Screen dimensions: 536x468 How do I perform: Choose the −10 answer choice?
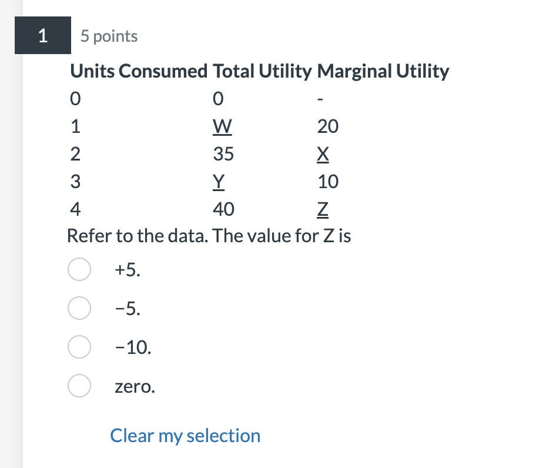coord(79,347)
